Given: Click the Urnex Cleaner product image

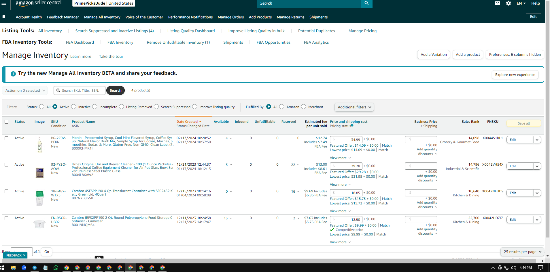Looking at the screenshot, I should pyautogui.click(x=39, y=173).
